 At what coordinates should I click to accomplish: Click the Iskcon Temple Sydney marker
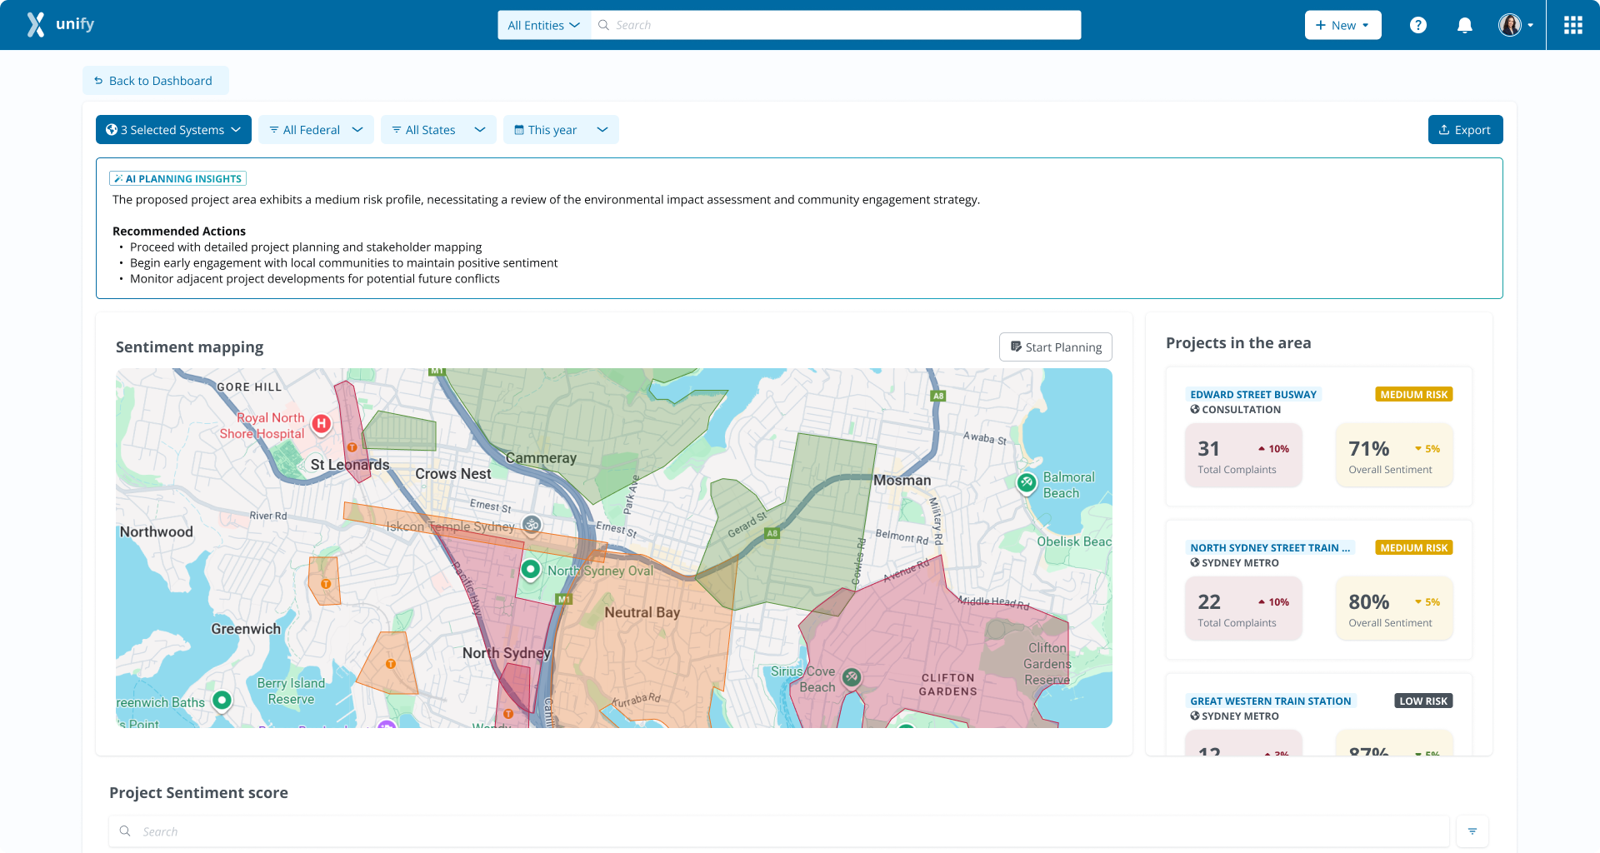point(532,525)
